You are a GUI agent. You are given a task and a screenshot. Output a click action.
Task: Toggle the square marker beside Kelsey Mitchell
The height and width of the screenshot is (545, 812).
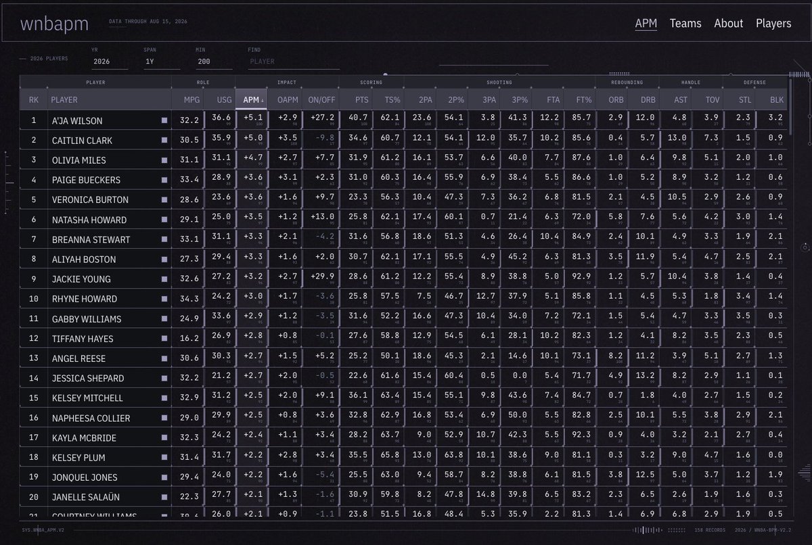[164, 398]
